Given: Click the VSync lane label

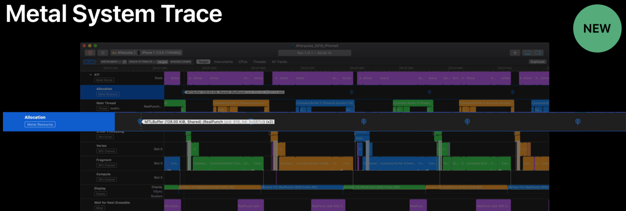Looking at the screenshot, I should pos(158,192).
